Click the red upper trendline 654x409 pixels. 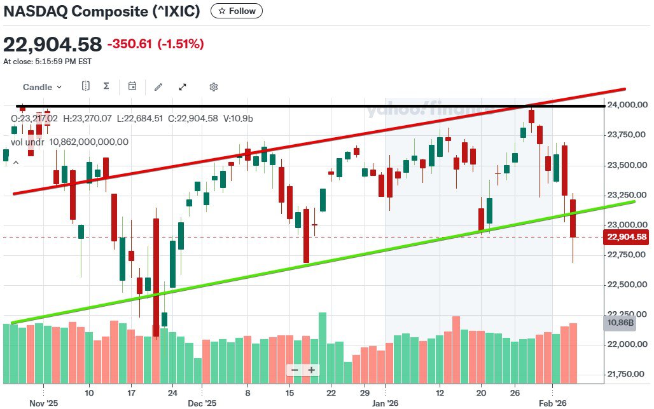pyautogui.click(x=318, y=143)
